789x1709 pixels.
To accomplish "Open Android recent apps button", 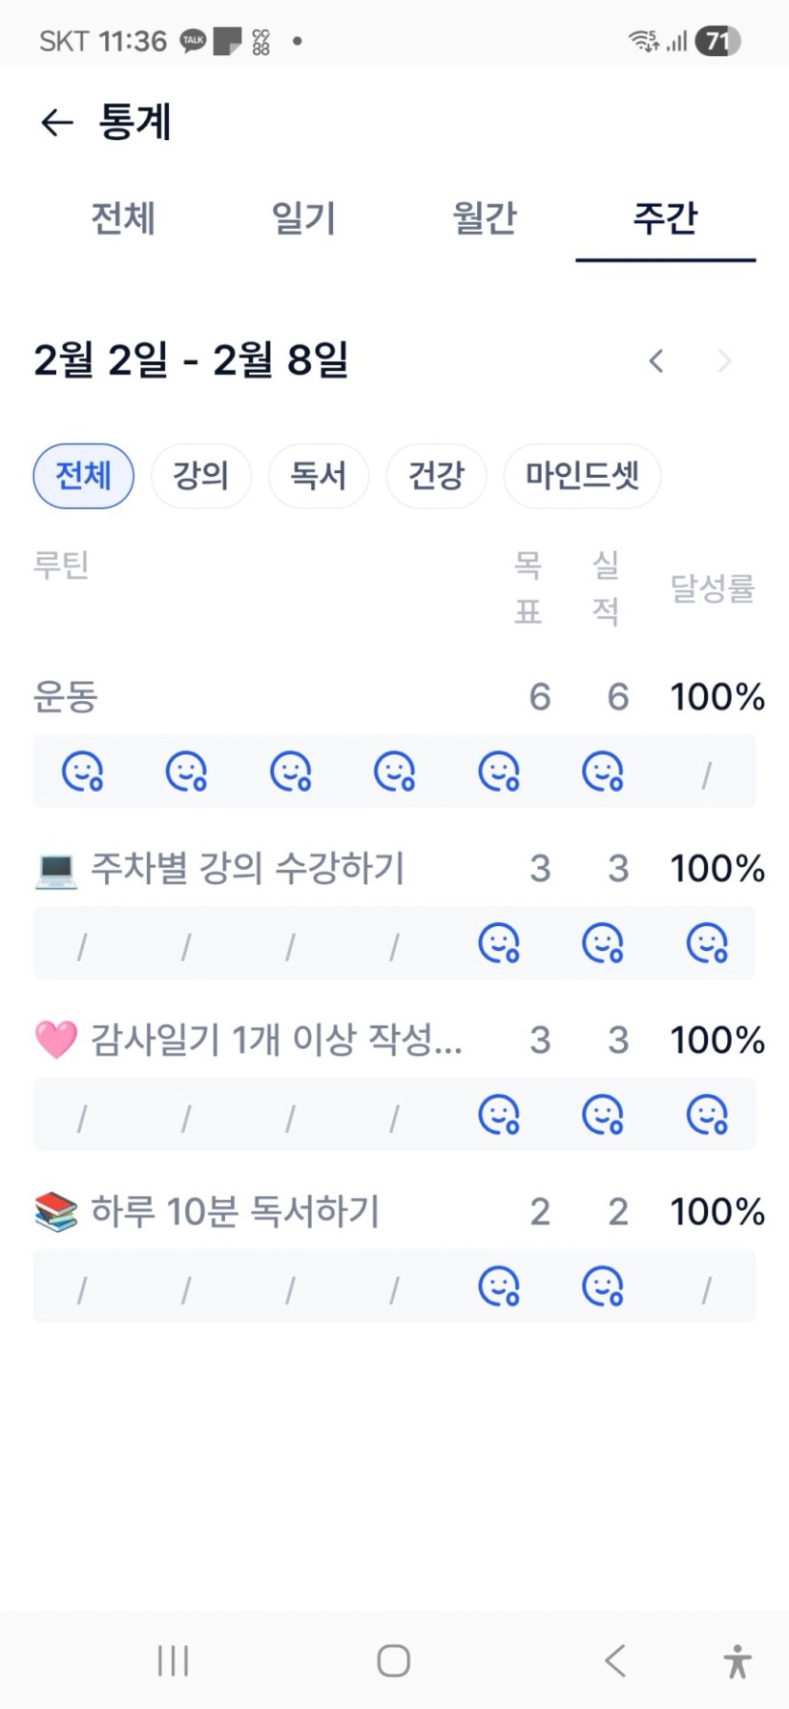I will pos(173,1660).
